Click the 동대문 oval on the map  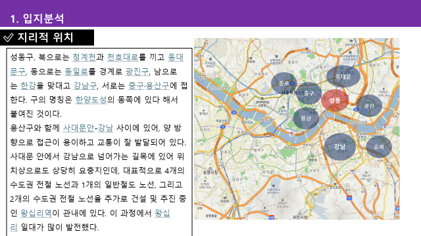point(343,77)
